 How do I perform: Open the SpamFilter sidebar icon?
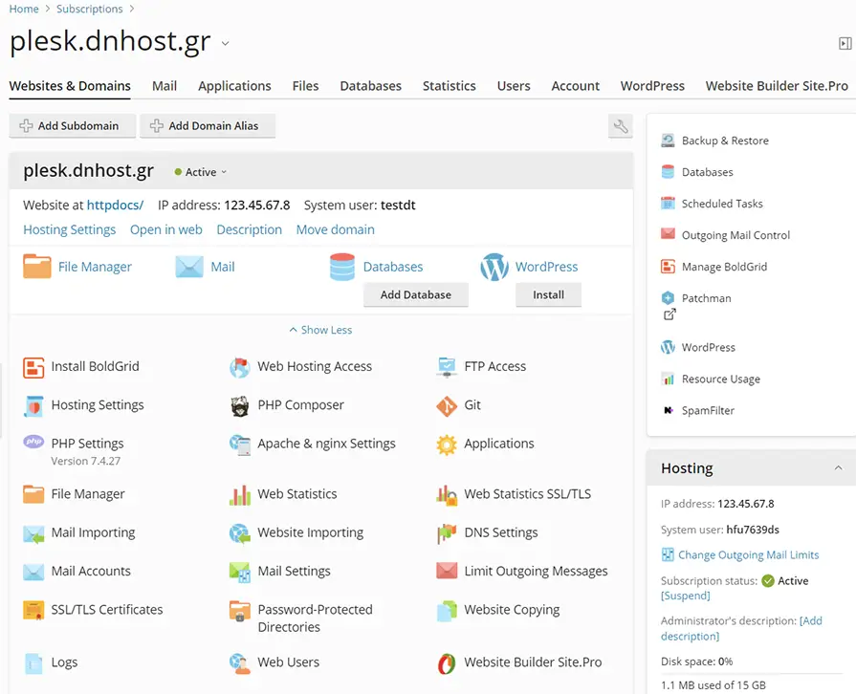(668, 410)
